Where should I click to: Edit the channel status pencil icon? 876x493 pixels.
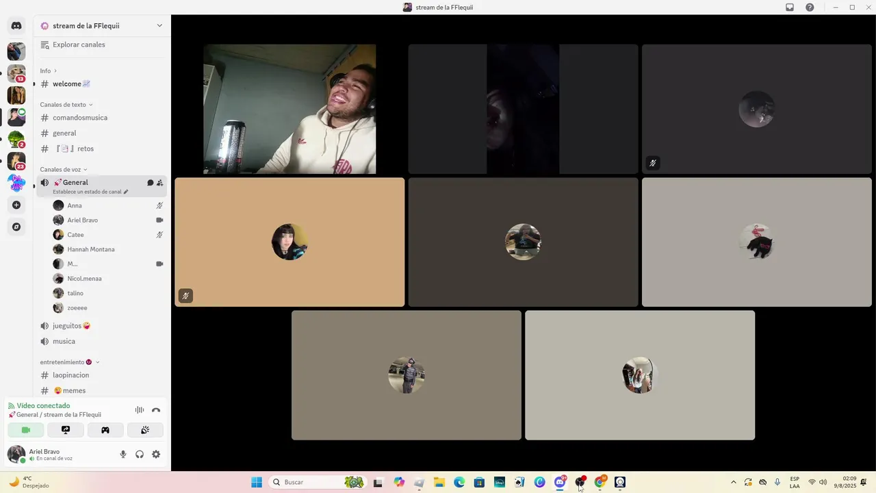pos(126,192)
